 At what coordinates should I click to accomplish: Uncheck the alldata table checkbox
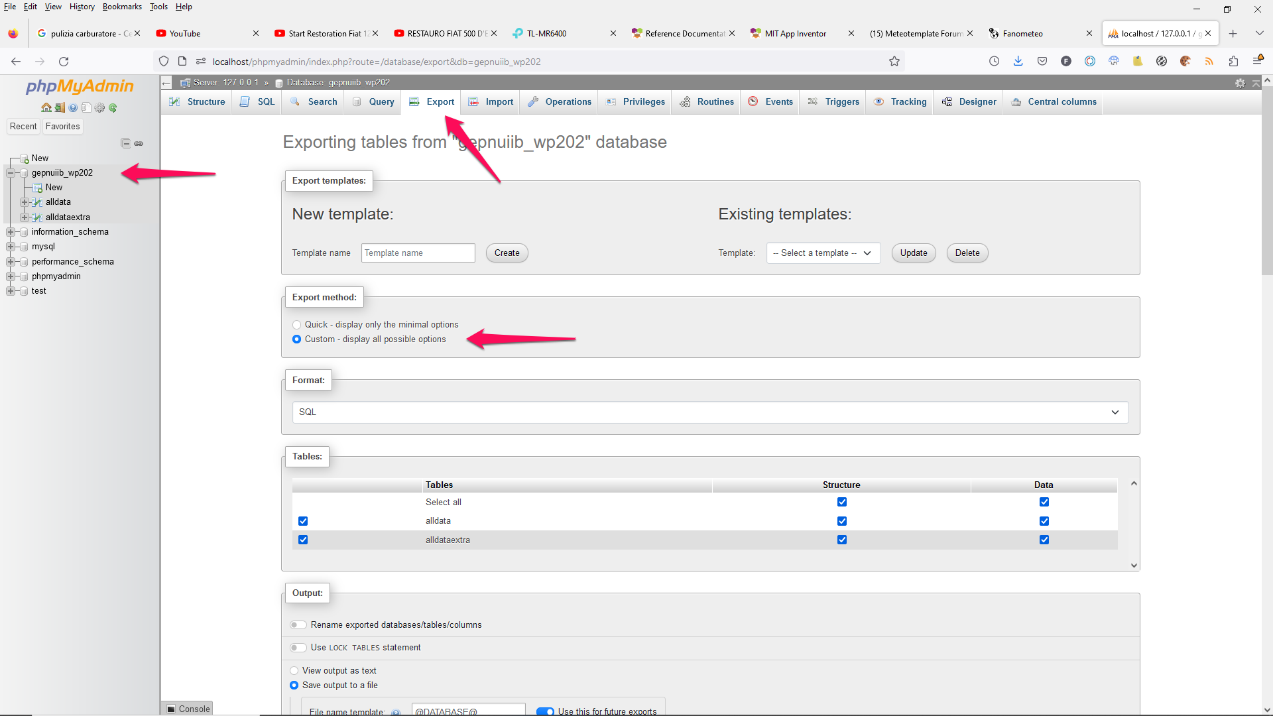coord(303,521)
